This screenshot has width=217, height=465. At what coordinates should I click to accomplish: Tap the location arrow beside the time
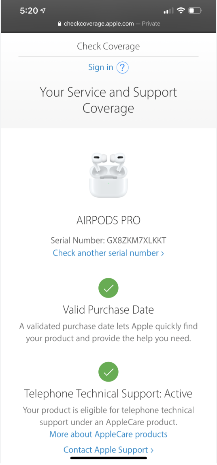click(43, 11)
